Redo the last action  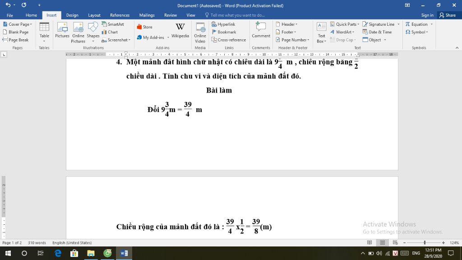24,5
